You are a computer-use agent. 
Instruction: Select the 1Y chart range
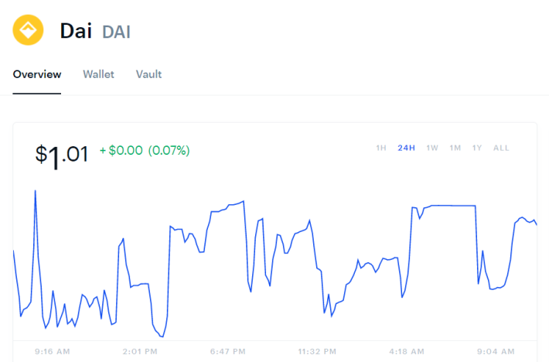(477, 148)
